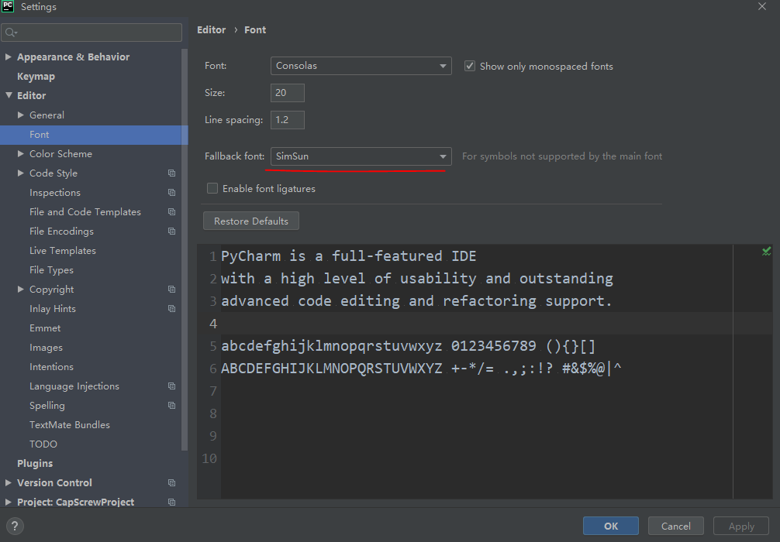
Task: Click the PyCharm logo icon in title bar
Action: [8, 6]
